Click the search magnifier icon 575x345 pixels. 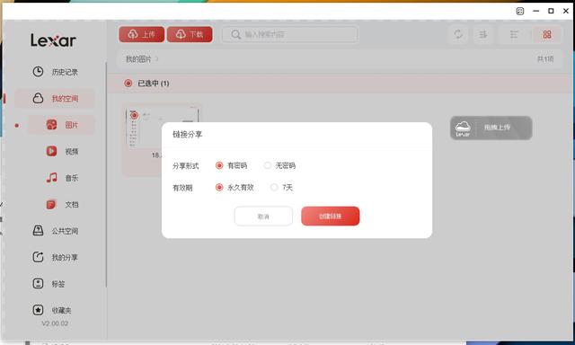click(x=235, y=34)
